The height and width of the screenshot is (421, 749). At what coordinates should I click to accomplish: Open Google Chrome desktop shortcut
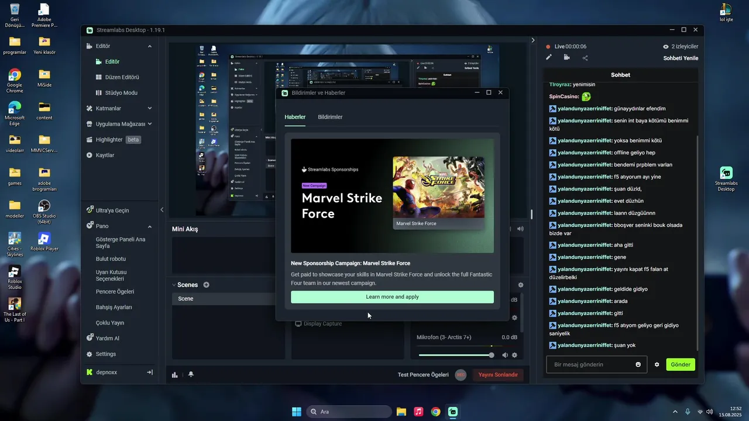pos(15,81)
